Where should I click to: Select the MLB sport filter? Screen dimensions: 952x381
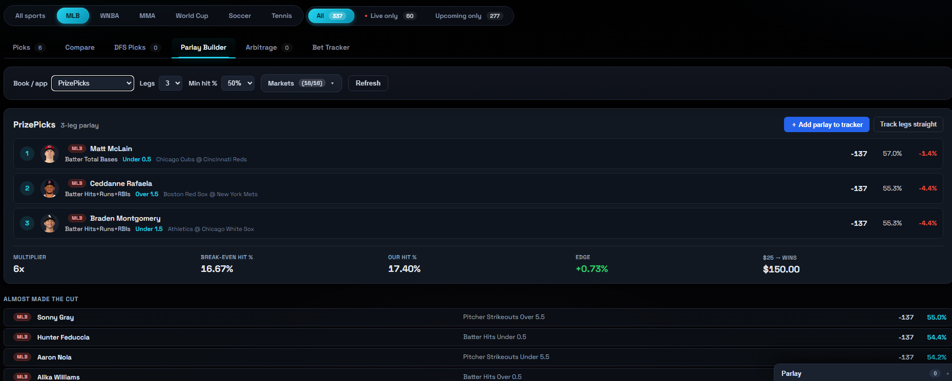pos(73,16)
